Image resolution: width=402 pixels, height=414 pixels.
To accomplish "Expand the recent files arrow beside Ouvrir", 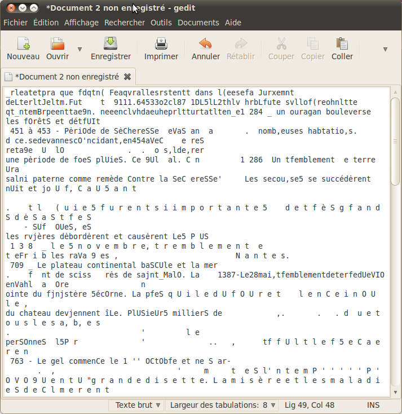I will pyautogui.click(x=79, y=49).
